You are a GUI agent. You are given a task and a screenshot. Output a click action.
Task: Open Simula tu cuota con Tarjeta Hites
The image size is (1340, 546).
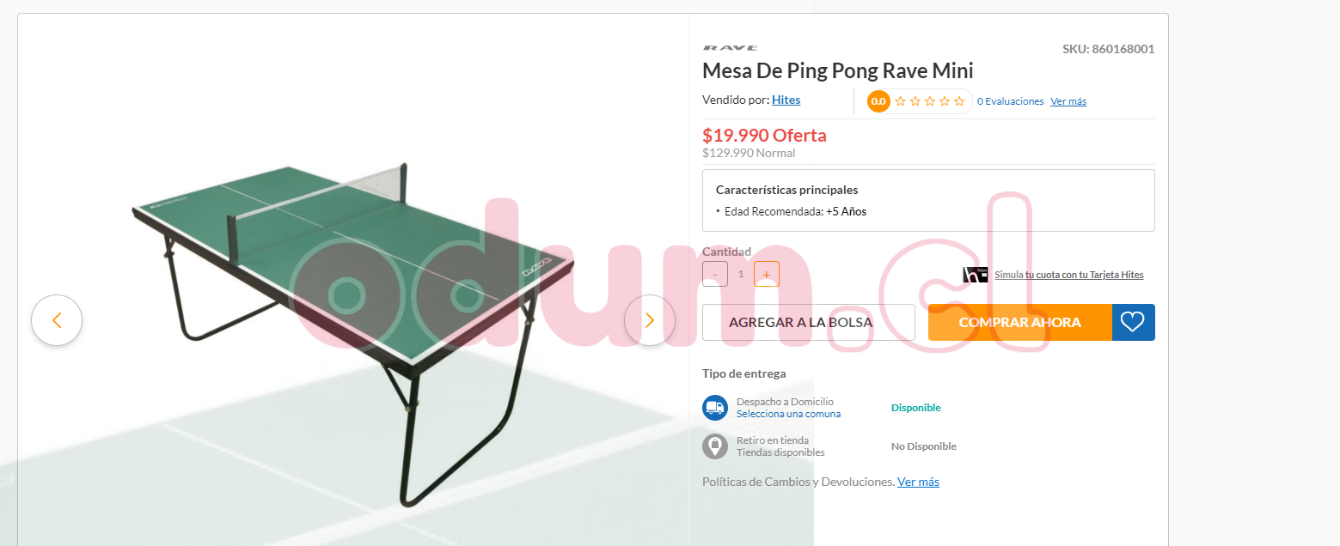click(1069, 275)
